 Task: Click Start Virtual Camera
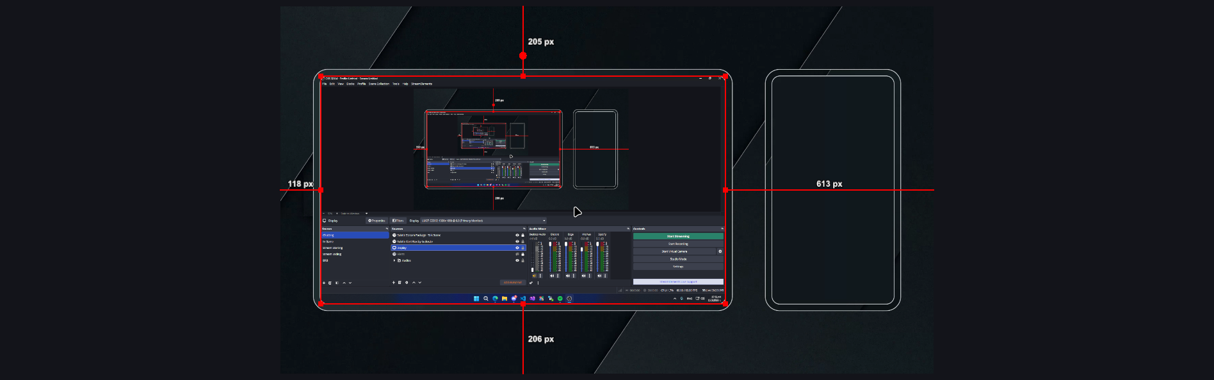coord(674,251)
